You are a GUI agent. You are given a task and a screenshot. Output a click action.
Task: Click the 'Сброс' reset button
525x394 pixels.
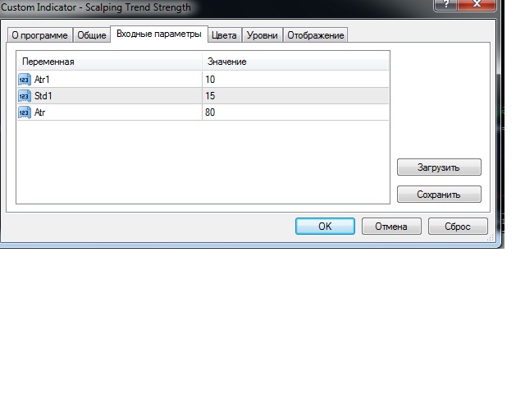(x=458, y=227)
